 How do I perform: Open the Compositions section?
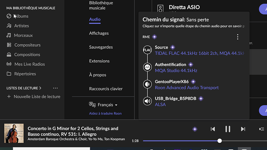coord(23,55)
